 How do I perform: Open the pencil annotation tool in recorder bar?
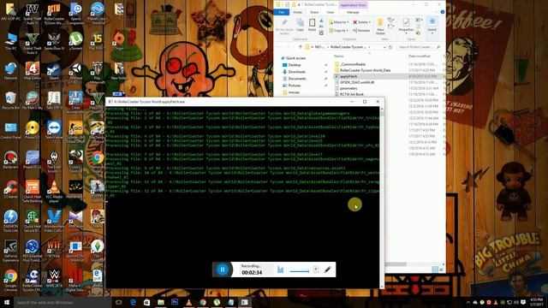click(327, 269)
